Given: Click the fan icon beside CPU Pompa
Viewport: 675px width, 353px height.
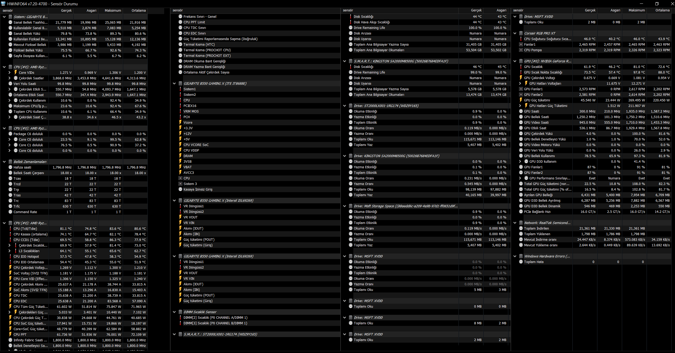Looking at the screenshot, I should click(x=521, y=50).
